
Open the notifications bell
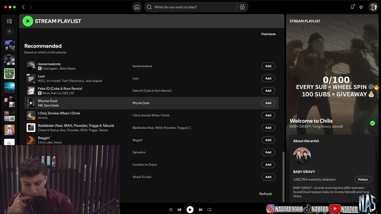point(352,7)
